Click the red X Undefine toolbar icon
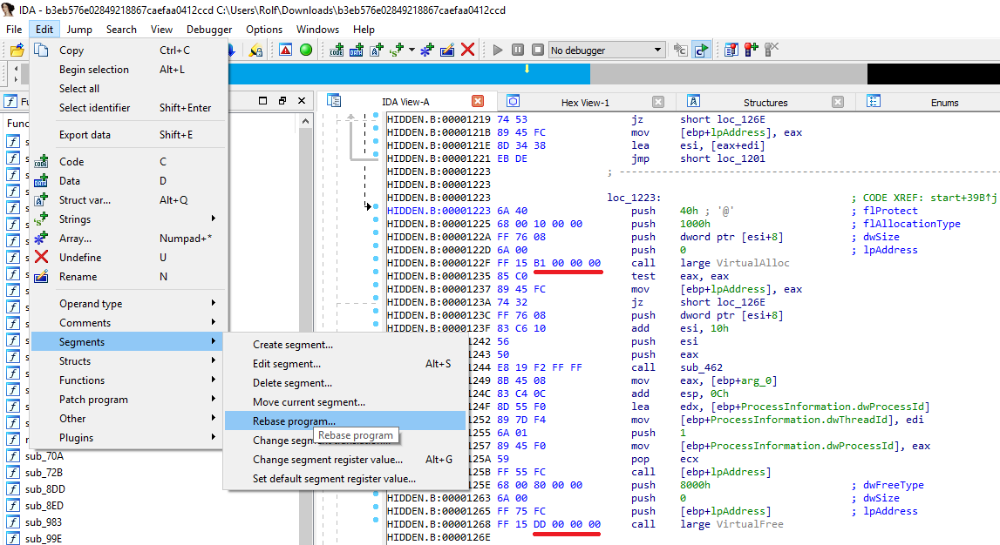The width and height of the screenshot is (1000, 545). click(468, 50)
